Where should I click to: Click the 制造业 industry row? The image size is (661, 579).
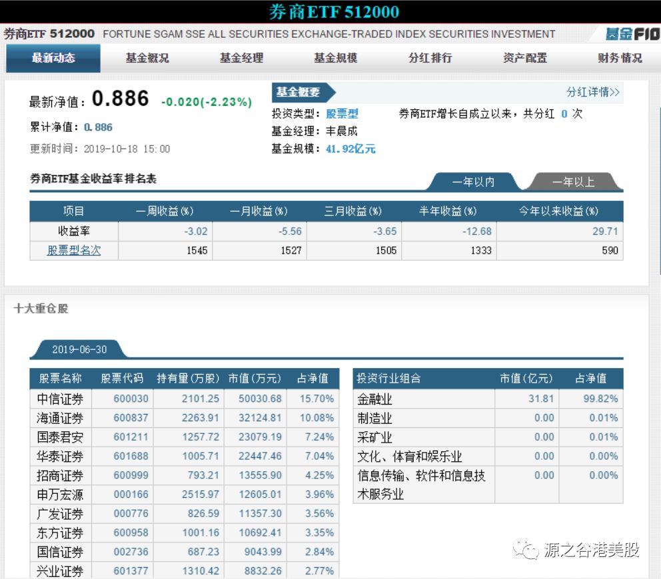(x=488, y=418)
